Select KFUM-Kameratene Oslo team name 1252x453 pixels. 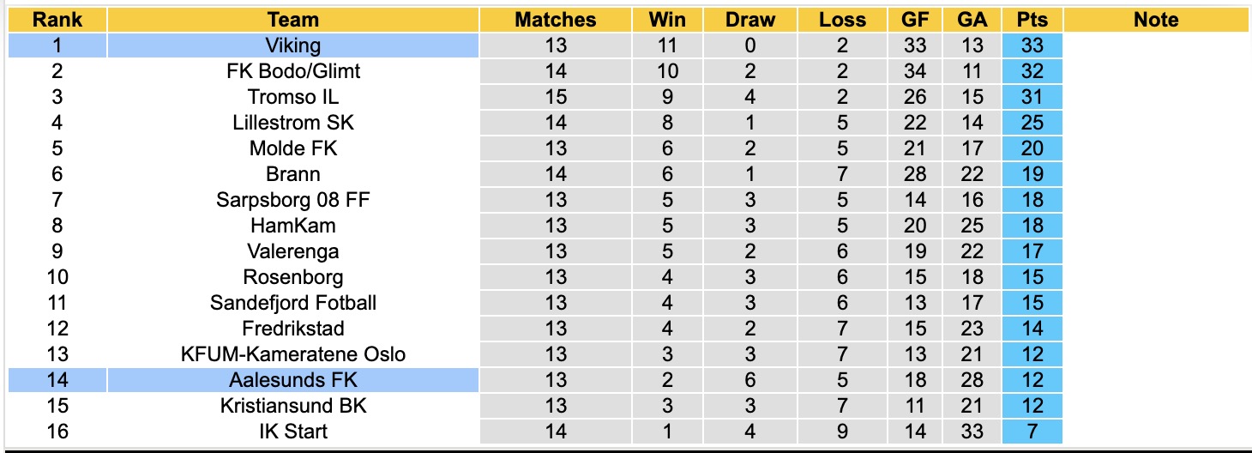pyautogui.click(x=292, y=354)
